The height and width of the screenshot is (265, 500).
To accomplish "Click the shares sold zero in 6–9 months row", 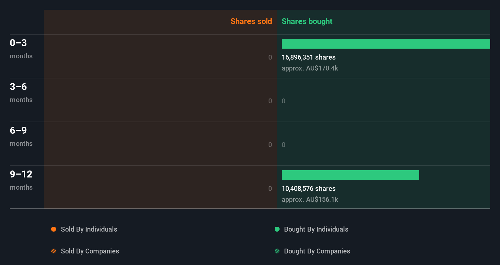I will (x=270, y=145).
